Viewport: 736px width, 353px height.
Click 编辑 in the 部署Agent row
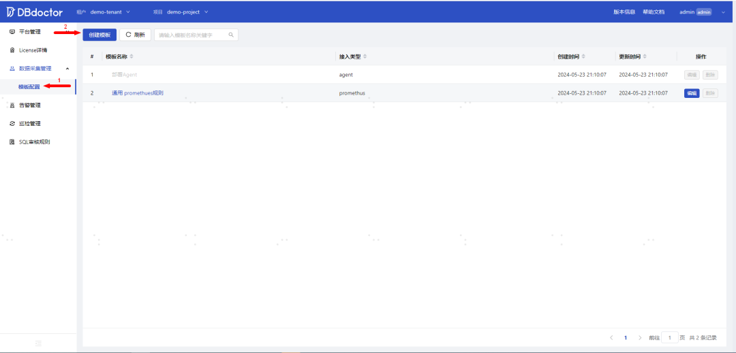coord(692,74)
